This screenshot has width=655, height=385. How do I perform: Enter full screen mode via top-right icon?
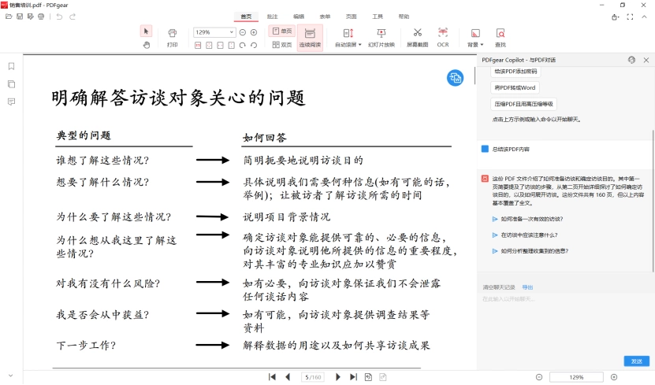[x=630, y=17]
